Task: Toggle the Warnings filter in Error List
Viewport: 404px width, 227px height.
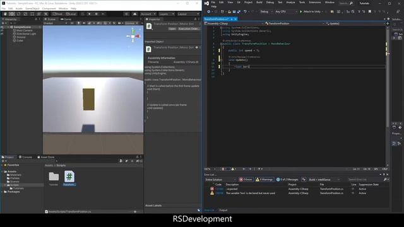Action: pos(264,179)
